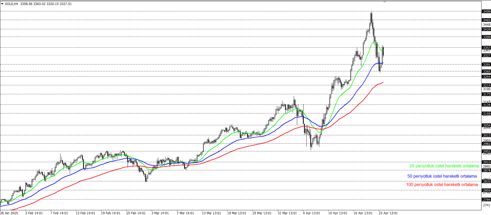Click the 7 Feb 14:01 date label
The height and width of the screenshot is (215, 491).
coord(59,213)
